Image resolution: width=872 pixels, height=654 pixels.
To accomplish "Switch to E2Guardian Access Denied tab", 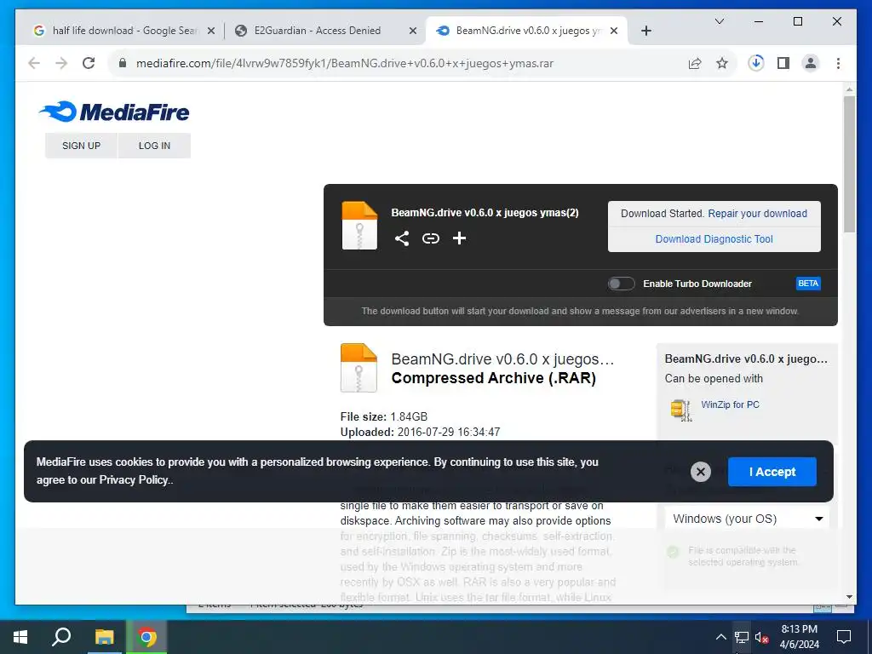I will (x=325, y=31).
